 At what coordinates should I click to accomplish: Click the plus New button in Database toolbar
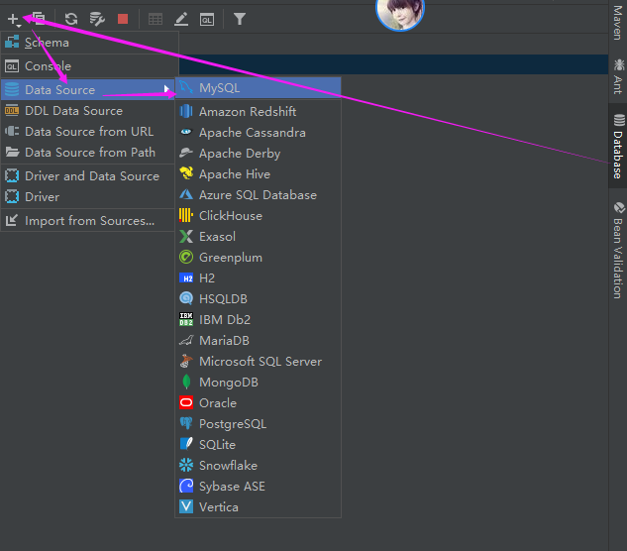point(13,19)
